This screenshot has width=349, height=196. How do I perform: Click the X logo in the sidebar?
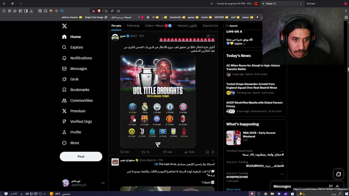click(x=64, y=26)
